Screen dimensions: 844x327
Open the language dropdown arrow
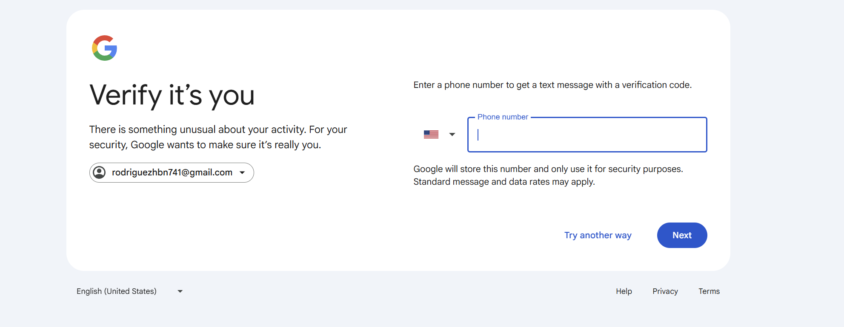[x=180, y=291]
